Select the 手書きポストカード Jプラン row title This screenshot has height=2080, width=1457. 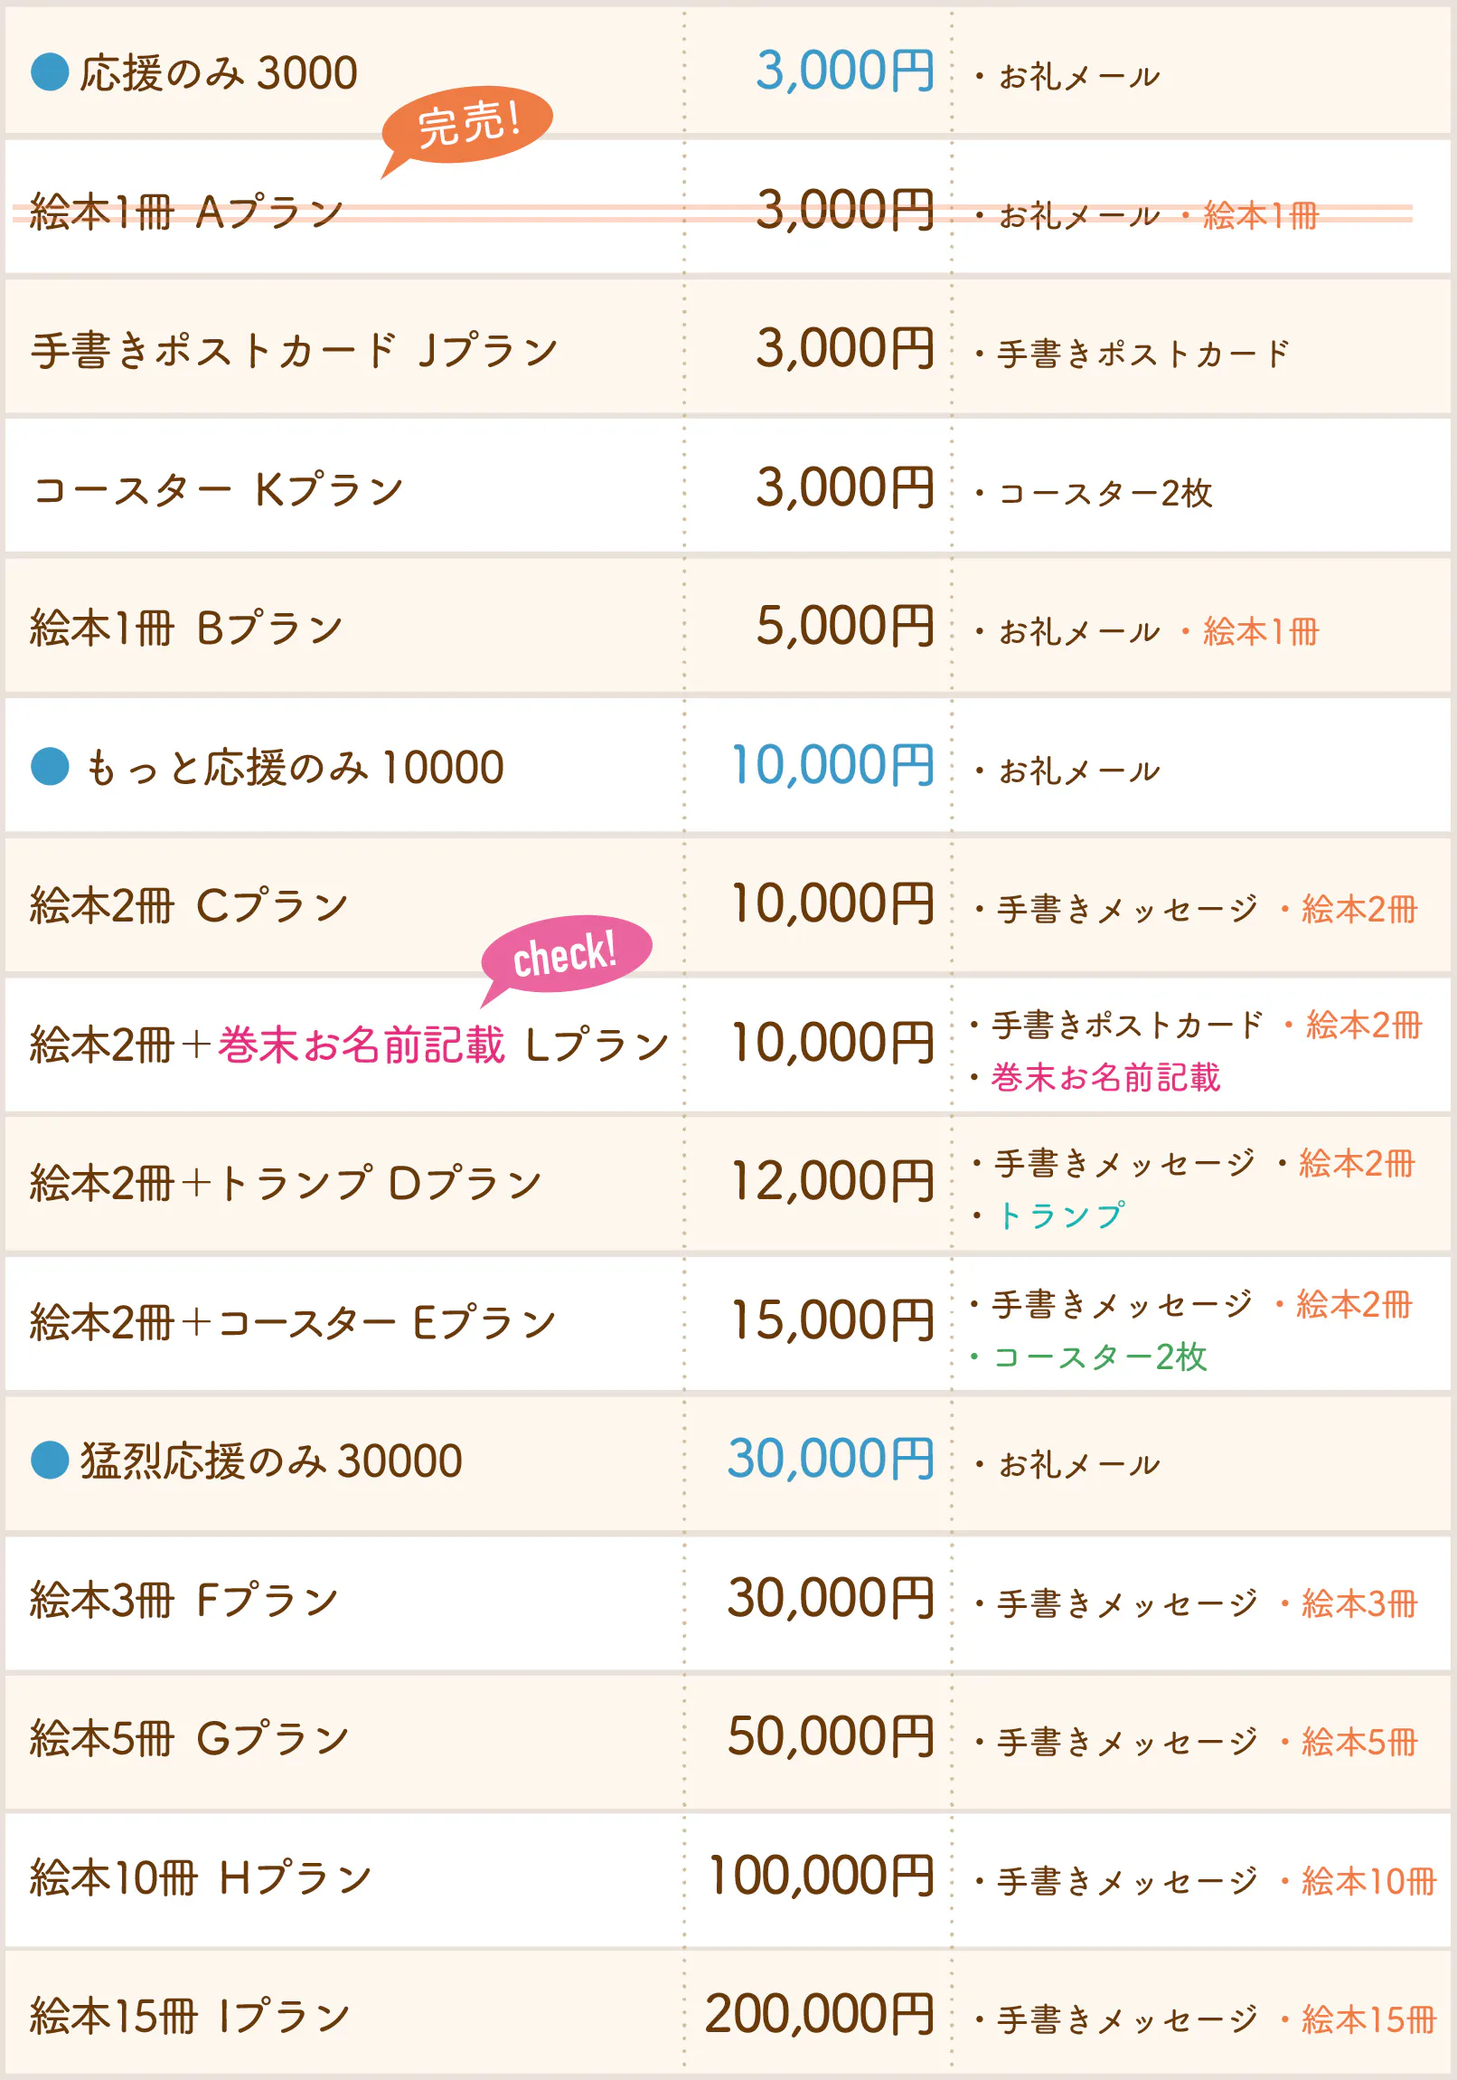click(295, 351)
